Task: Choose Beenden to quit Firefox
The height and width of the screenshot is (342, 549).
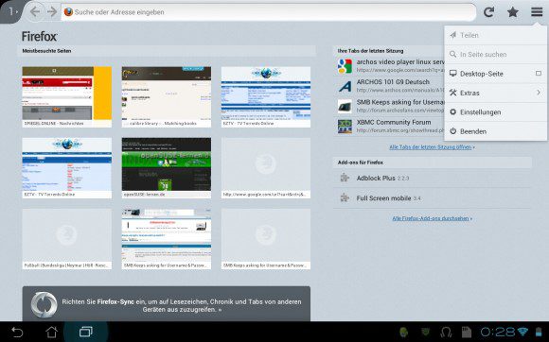Action: (495, 131)
